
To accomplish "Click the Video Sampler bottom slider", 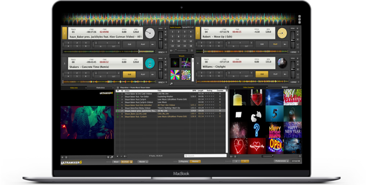I will click(x=267, y=156).
